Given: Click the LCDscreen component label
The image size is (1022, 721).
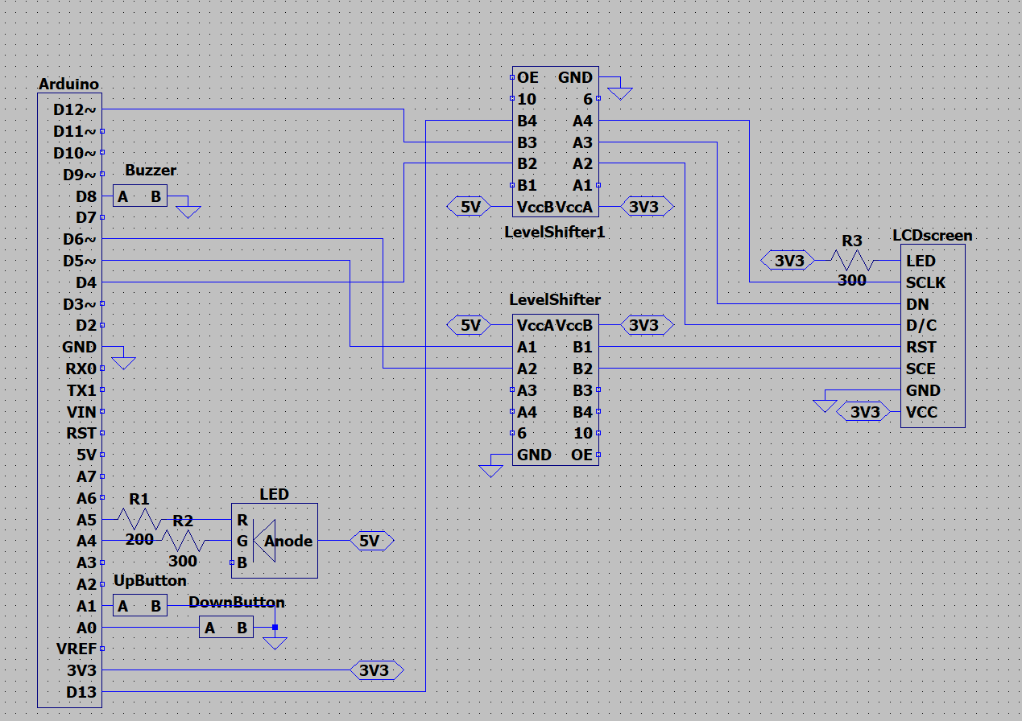Looking at the screenshot, I should [x=933, y=235].
